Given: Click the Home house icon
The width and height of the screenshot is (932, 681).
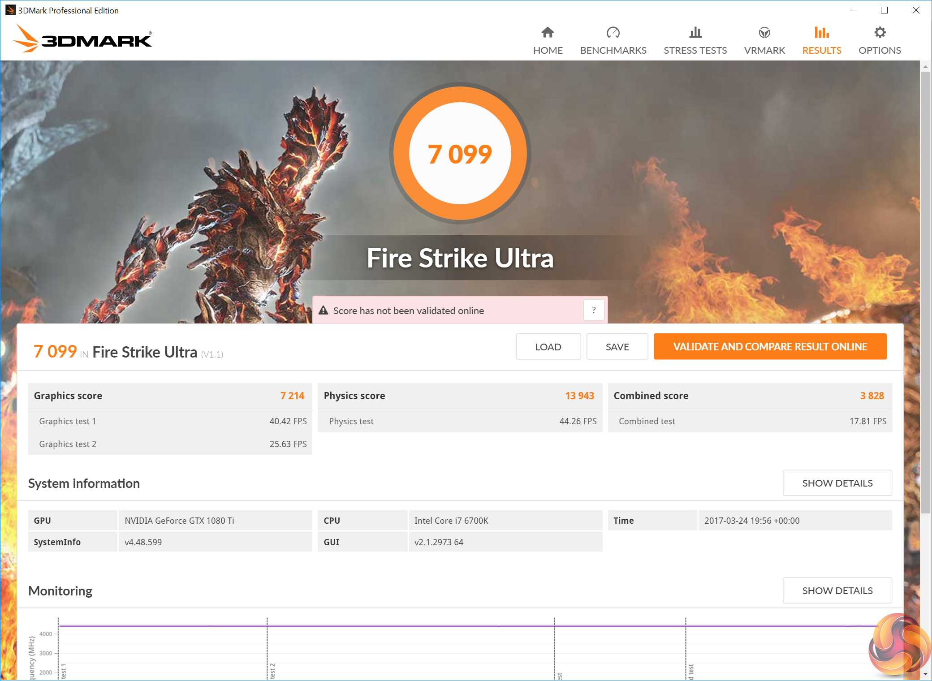Looking at the screenshot, I should click(x=548, y=32).
